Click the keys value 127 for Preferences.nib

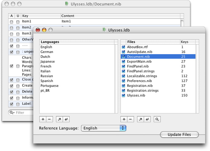184,81
